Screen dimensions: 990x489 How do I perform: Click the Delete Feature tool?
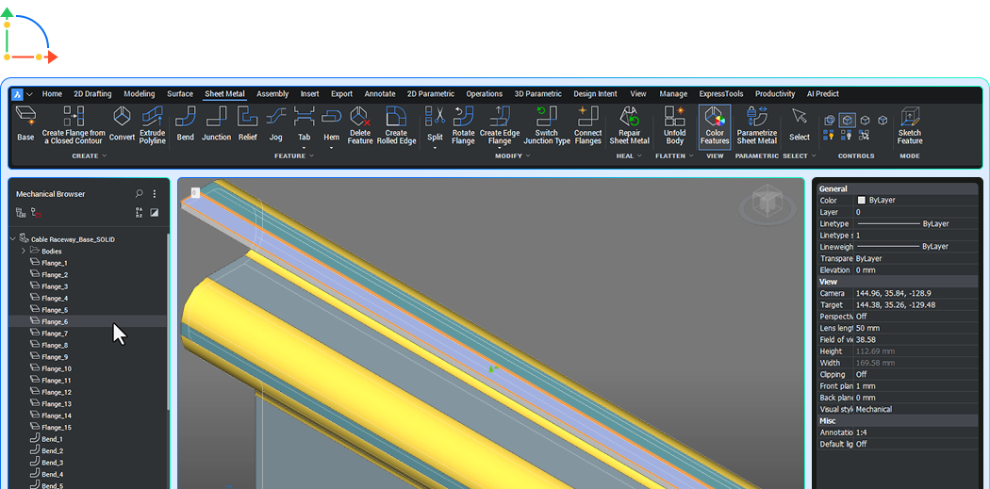coord(360,125)
